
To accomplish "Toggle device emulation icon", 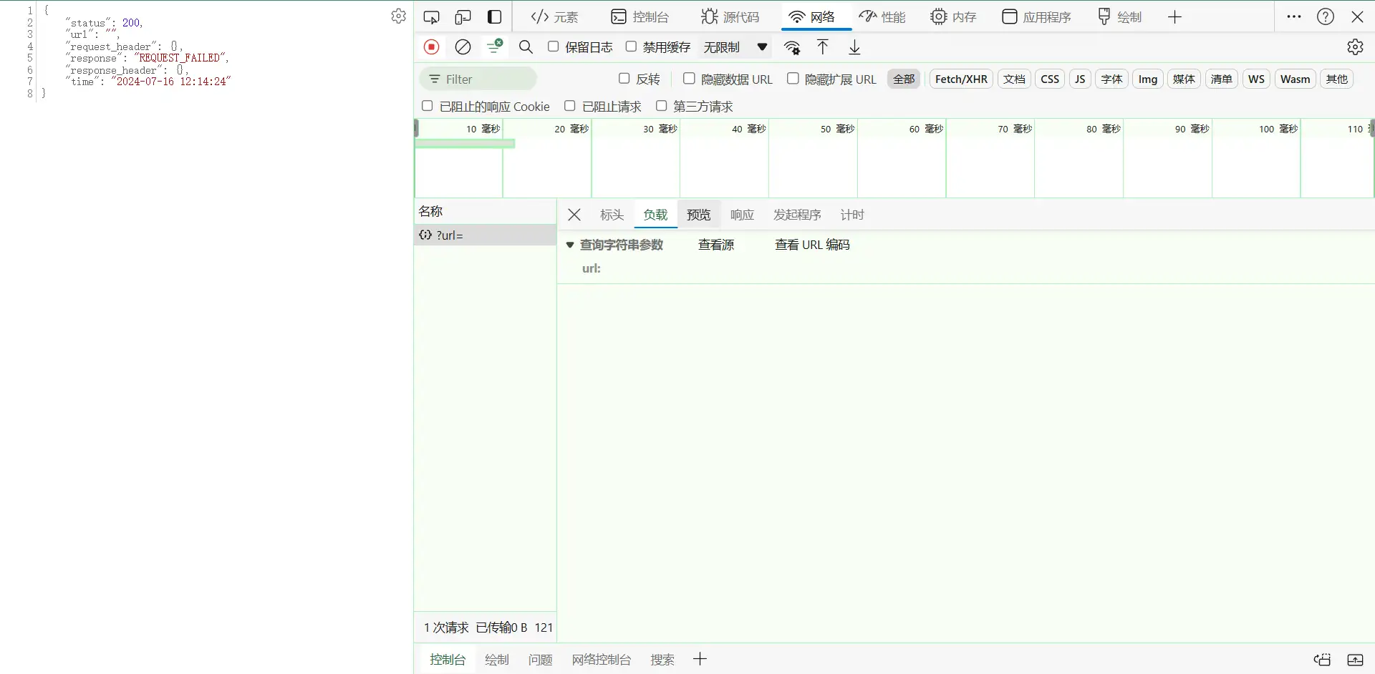I will [x=463, y=17].
